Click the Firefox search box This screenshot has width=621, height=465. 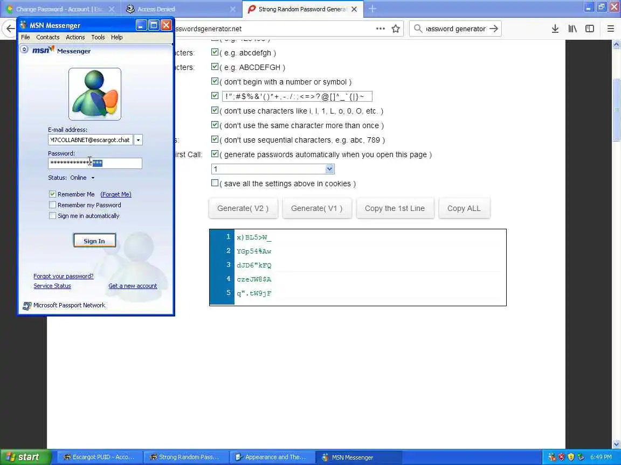pyautogui.click(x=456, y=29)
